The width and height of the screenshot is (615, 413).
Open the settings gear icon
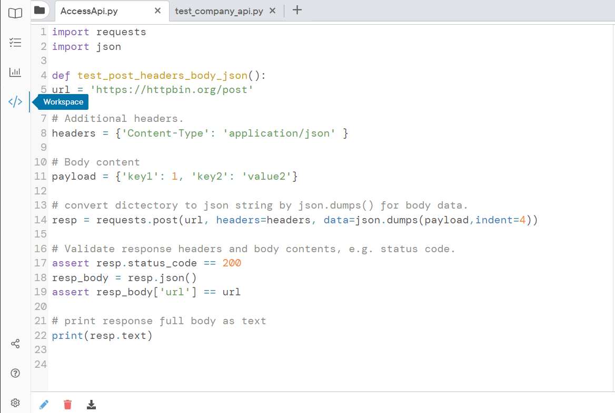point(15,402)
